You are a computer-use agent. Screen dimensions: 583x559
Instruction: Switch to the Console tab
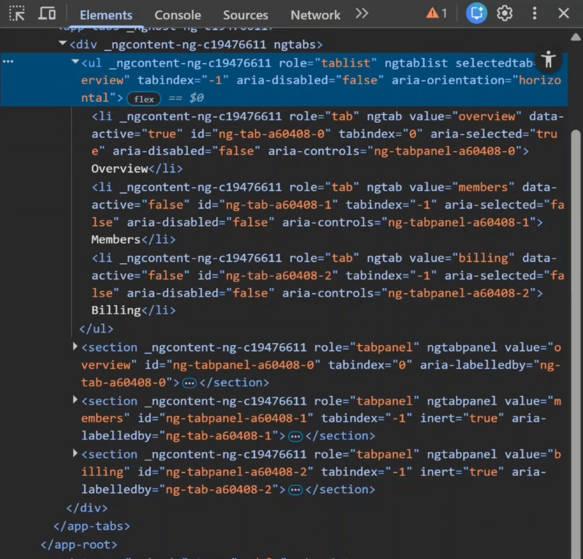click(x=177, y=15)
